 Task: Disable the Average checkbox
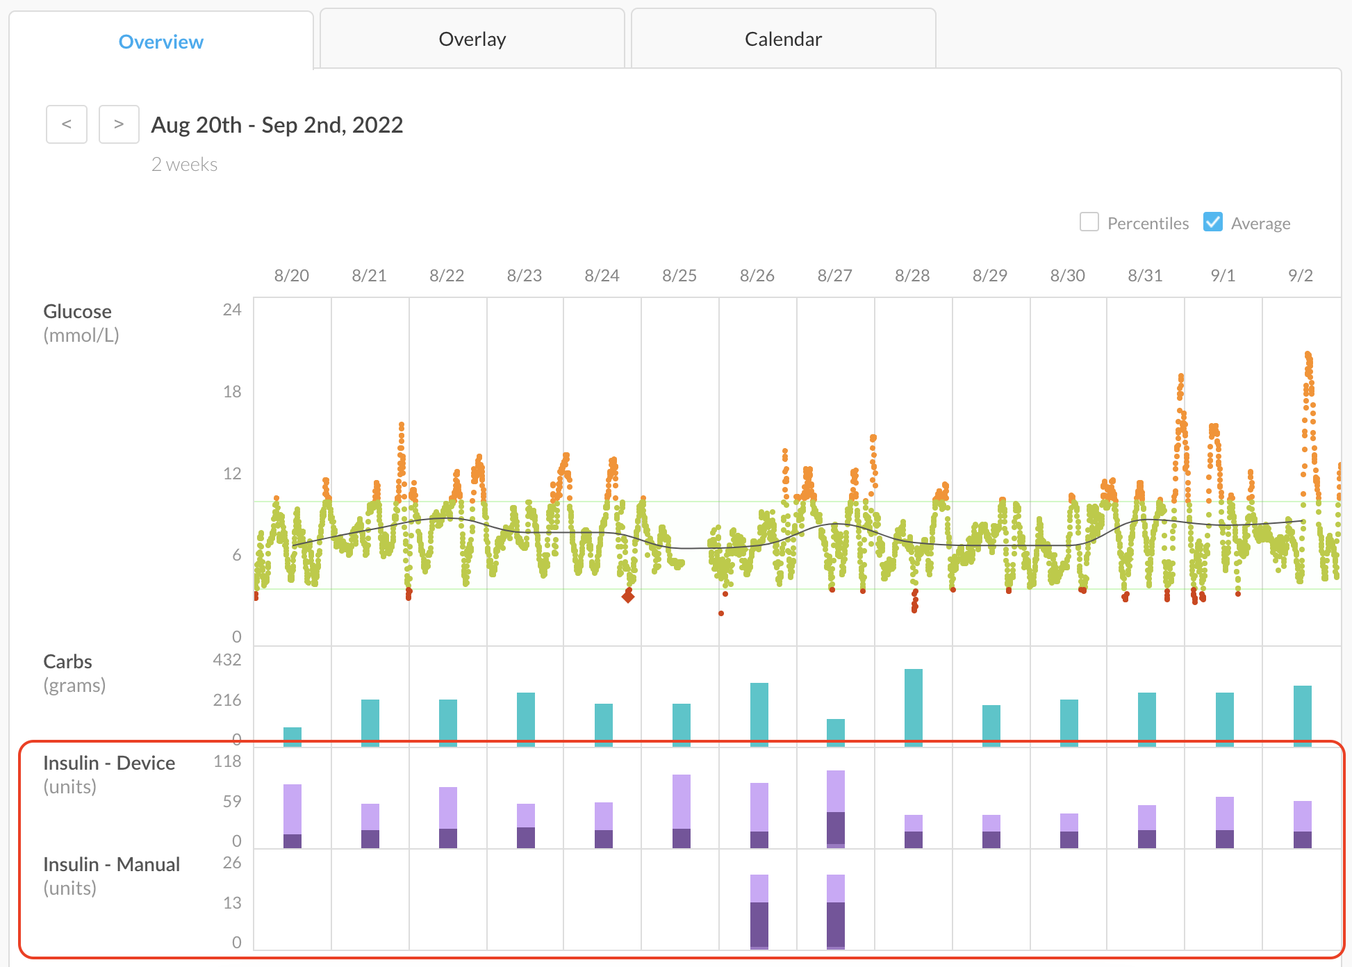[x=1212, y=222]
